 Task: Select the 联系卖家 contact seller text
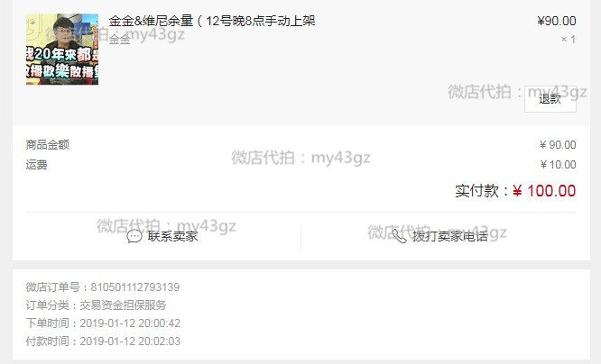173,236
